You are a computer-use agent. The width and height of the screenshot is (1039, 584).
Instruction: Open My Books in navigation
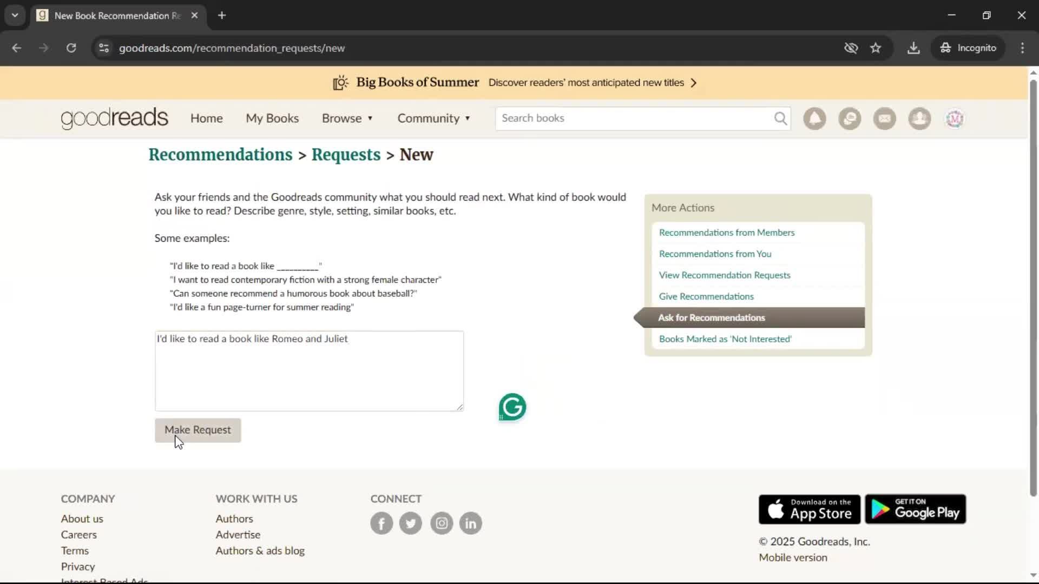click(272, 118)
